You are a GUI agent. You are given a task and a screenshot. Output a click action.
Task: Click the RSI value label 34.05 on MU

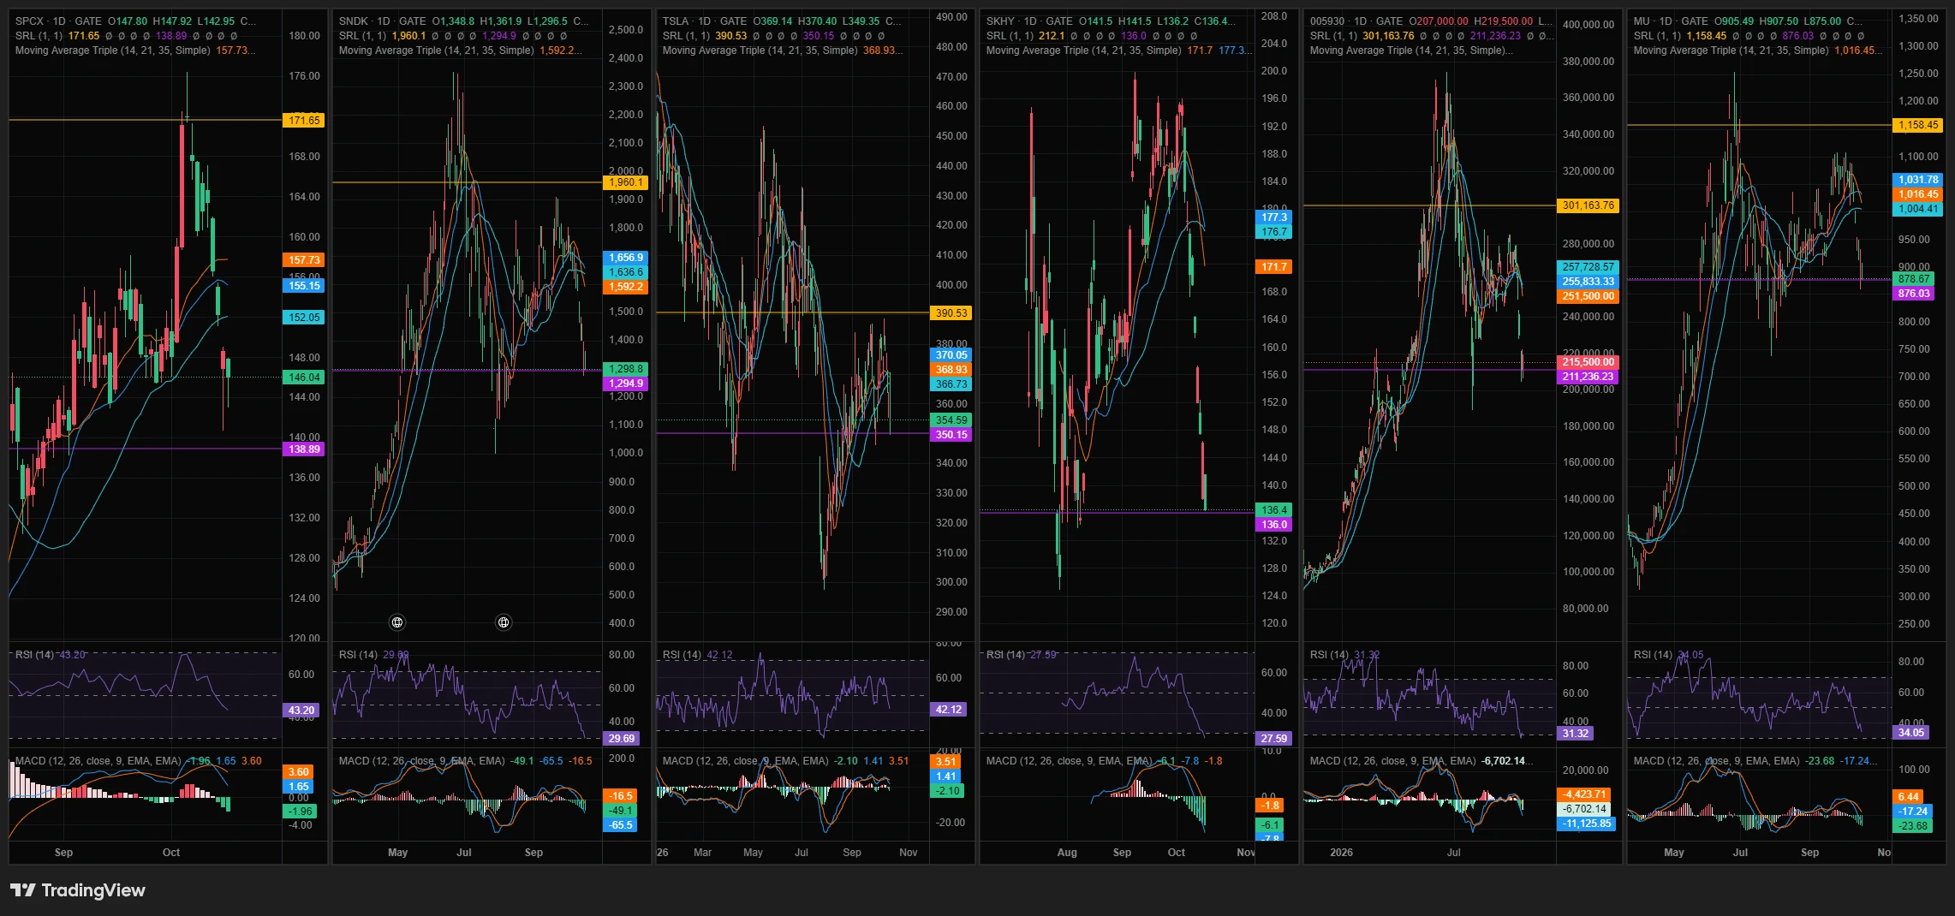tap(1910, 733)
